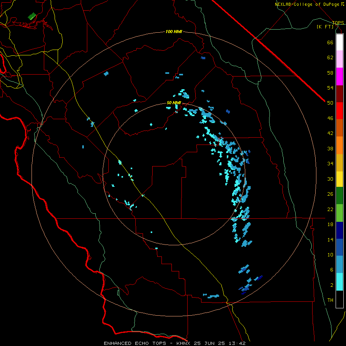Click the legend value '62'
The image size is (346, 346).
[330, 58]
